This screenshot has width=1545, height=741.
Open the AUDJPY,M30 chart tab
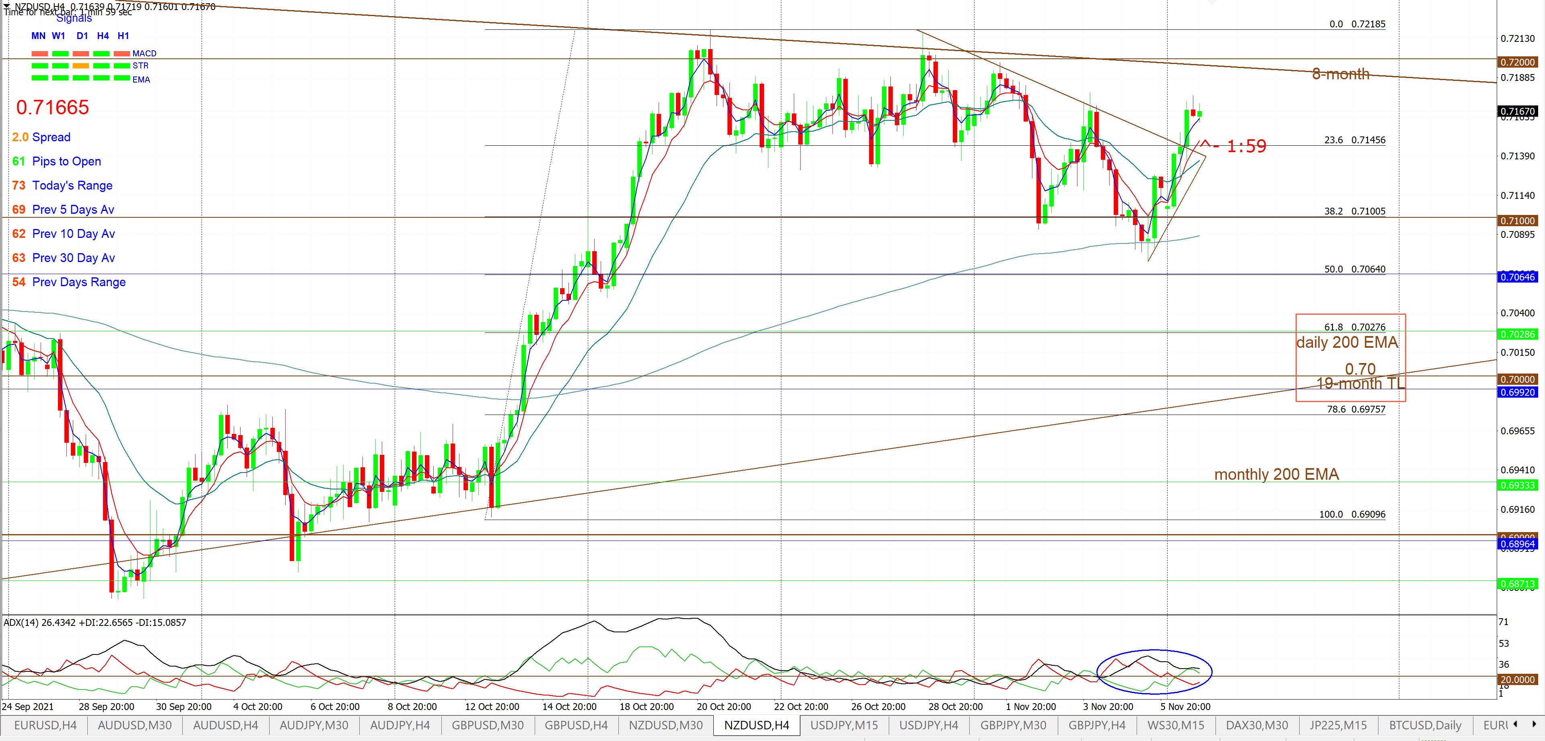tap(314, 725)
